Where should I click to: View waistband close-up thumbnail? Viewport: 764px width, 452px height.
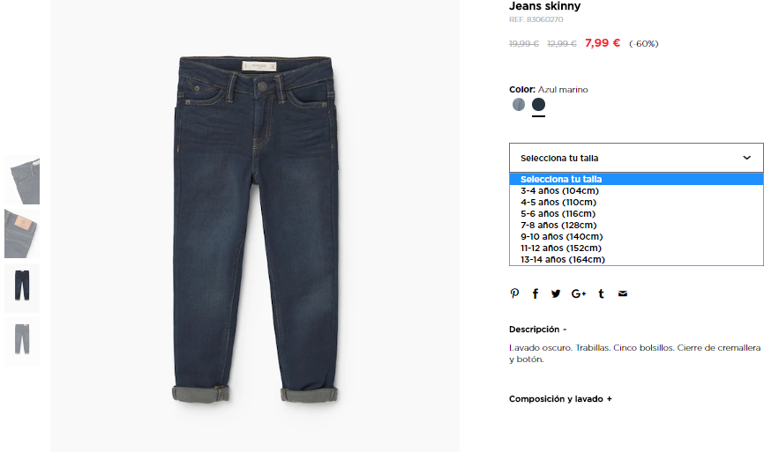click(22, 180)
